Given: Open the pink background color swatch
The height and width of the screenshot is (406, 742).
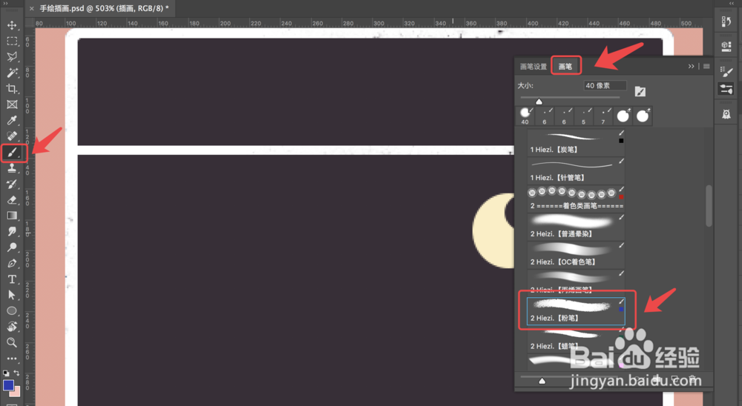Looking at the screenshot, I should 16,392.
